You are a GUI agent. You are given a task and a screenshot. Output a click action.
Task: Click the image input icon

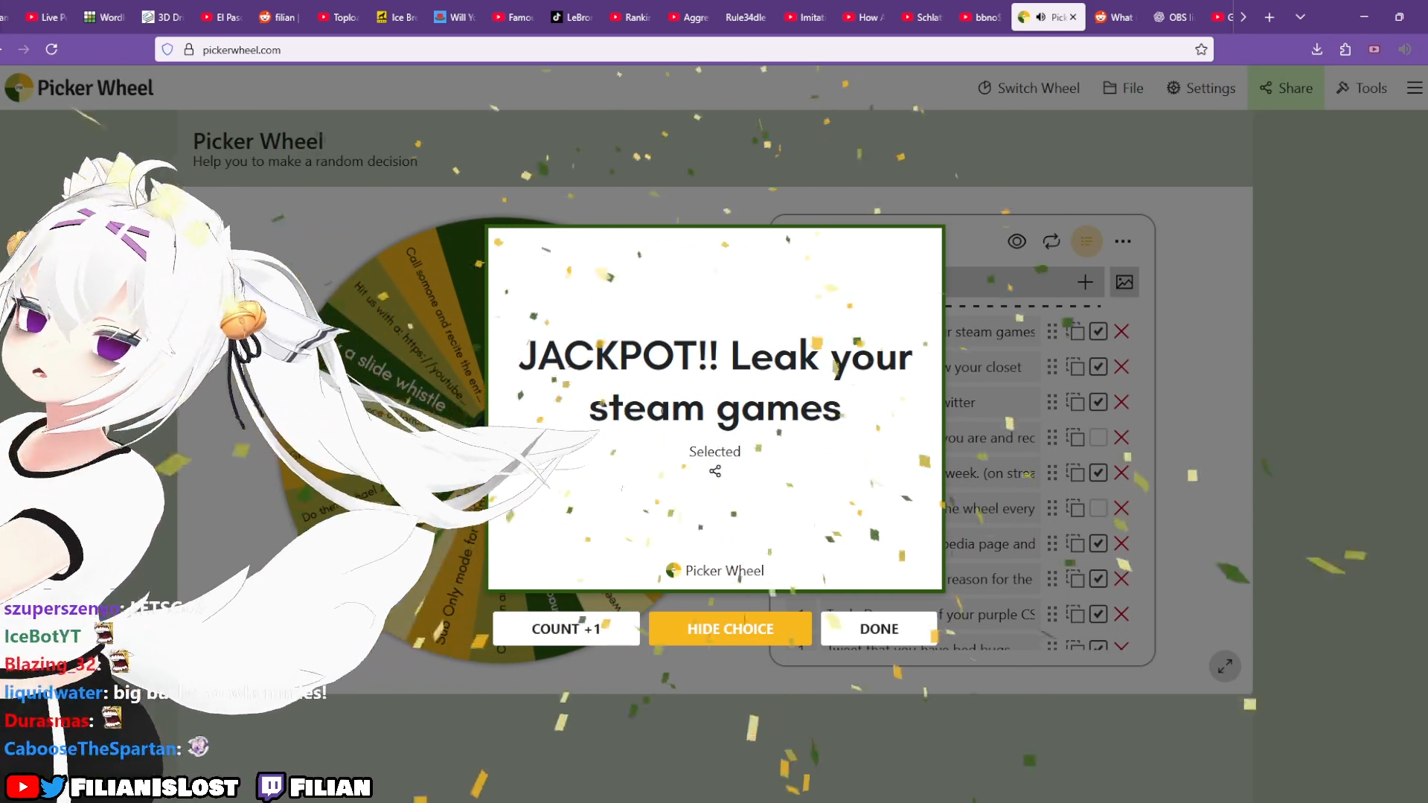tap(1124, 282)
